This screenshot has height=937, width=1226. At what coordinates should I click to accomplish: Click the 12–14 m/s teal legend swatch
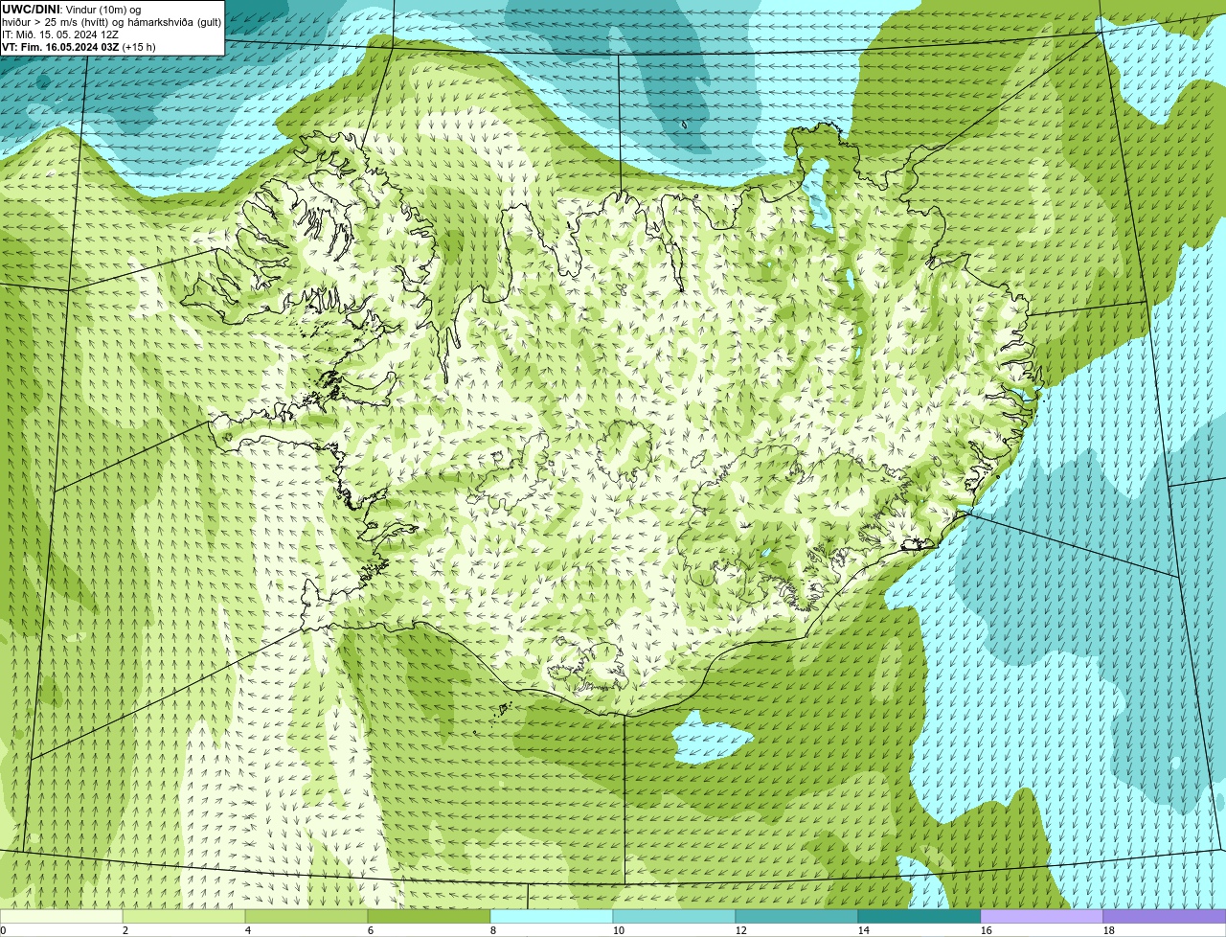[797, 916]
